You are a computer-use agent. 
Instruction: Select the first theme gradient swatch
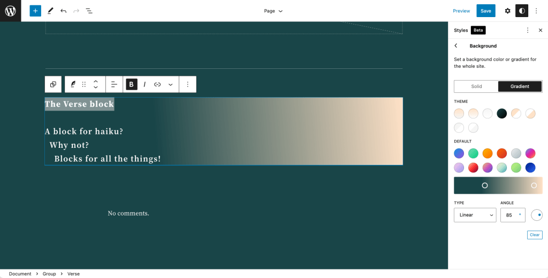pyautogui.click(x=459, y=114)
